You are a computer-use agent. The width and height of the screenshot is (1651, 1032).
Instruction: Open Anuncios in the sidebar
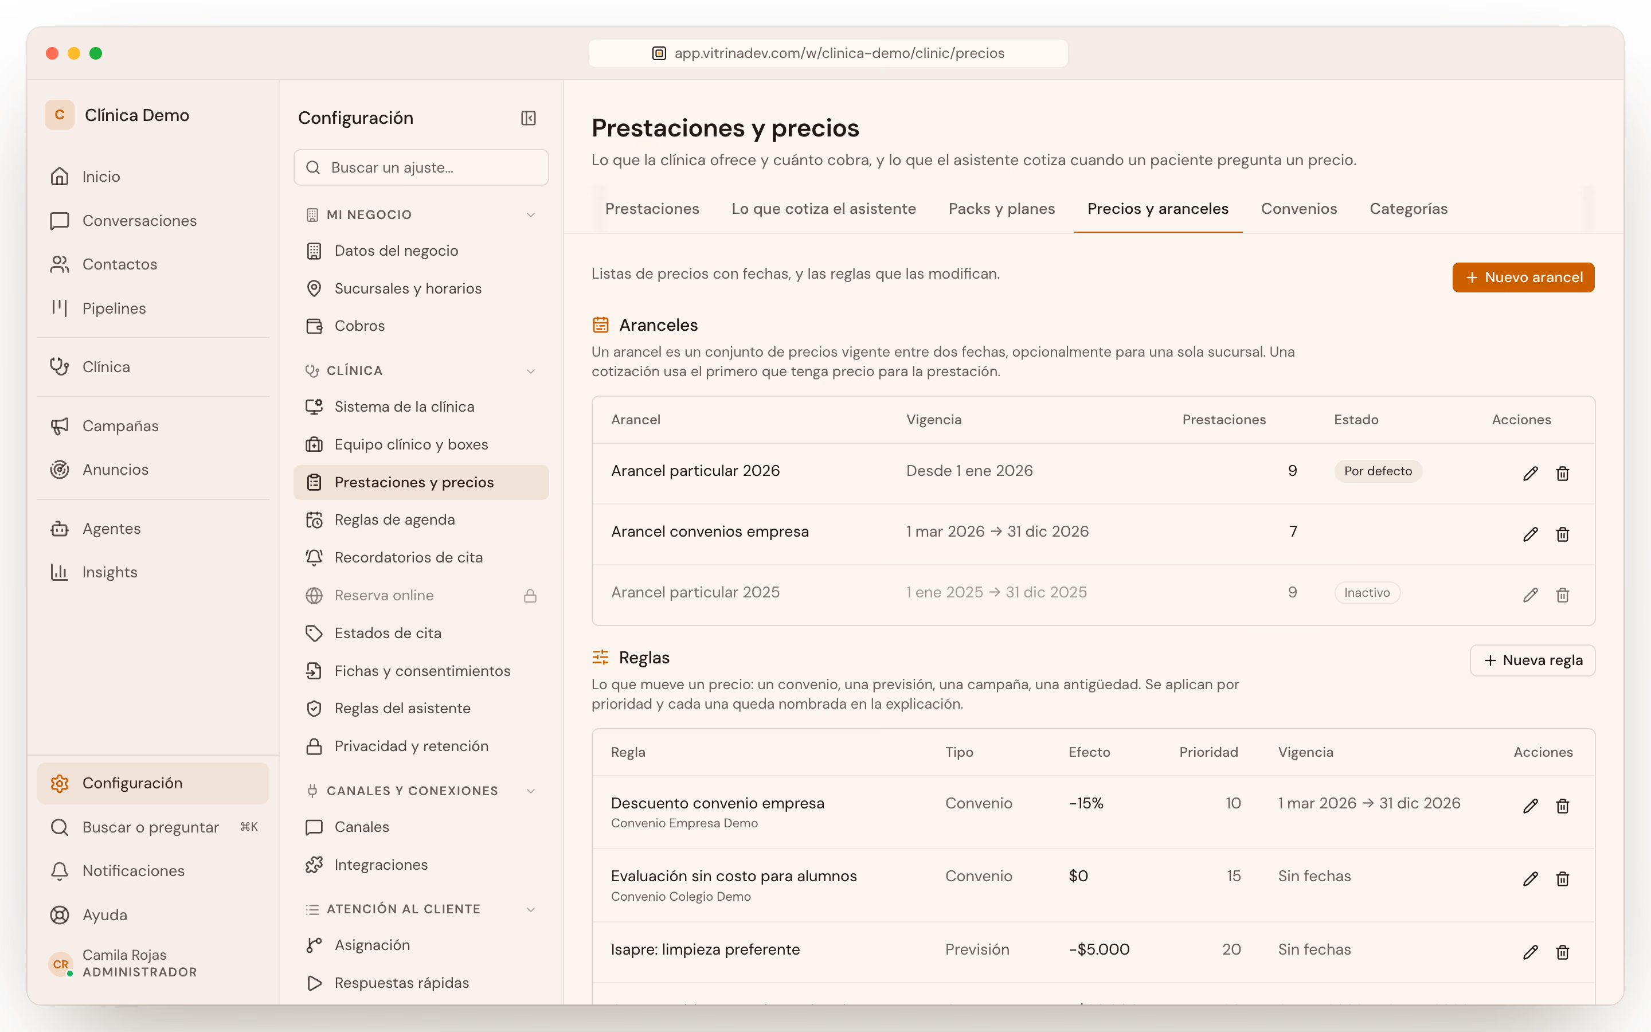click(153, 470)
